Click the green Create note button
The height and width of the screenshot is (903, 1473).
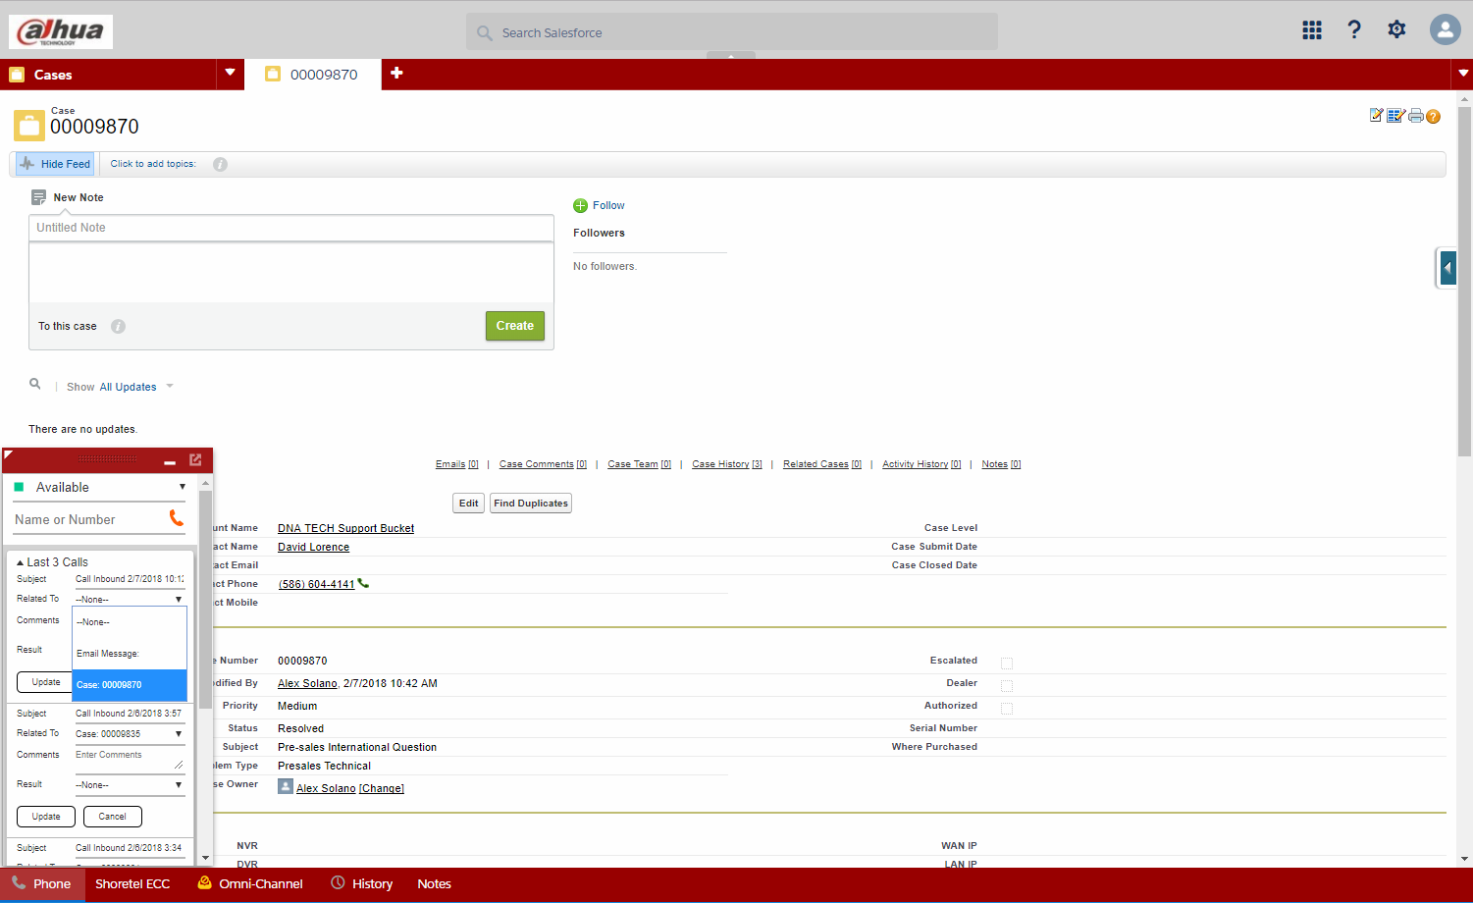point(515,326)
